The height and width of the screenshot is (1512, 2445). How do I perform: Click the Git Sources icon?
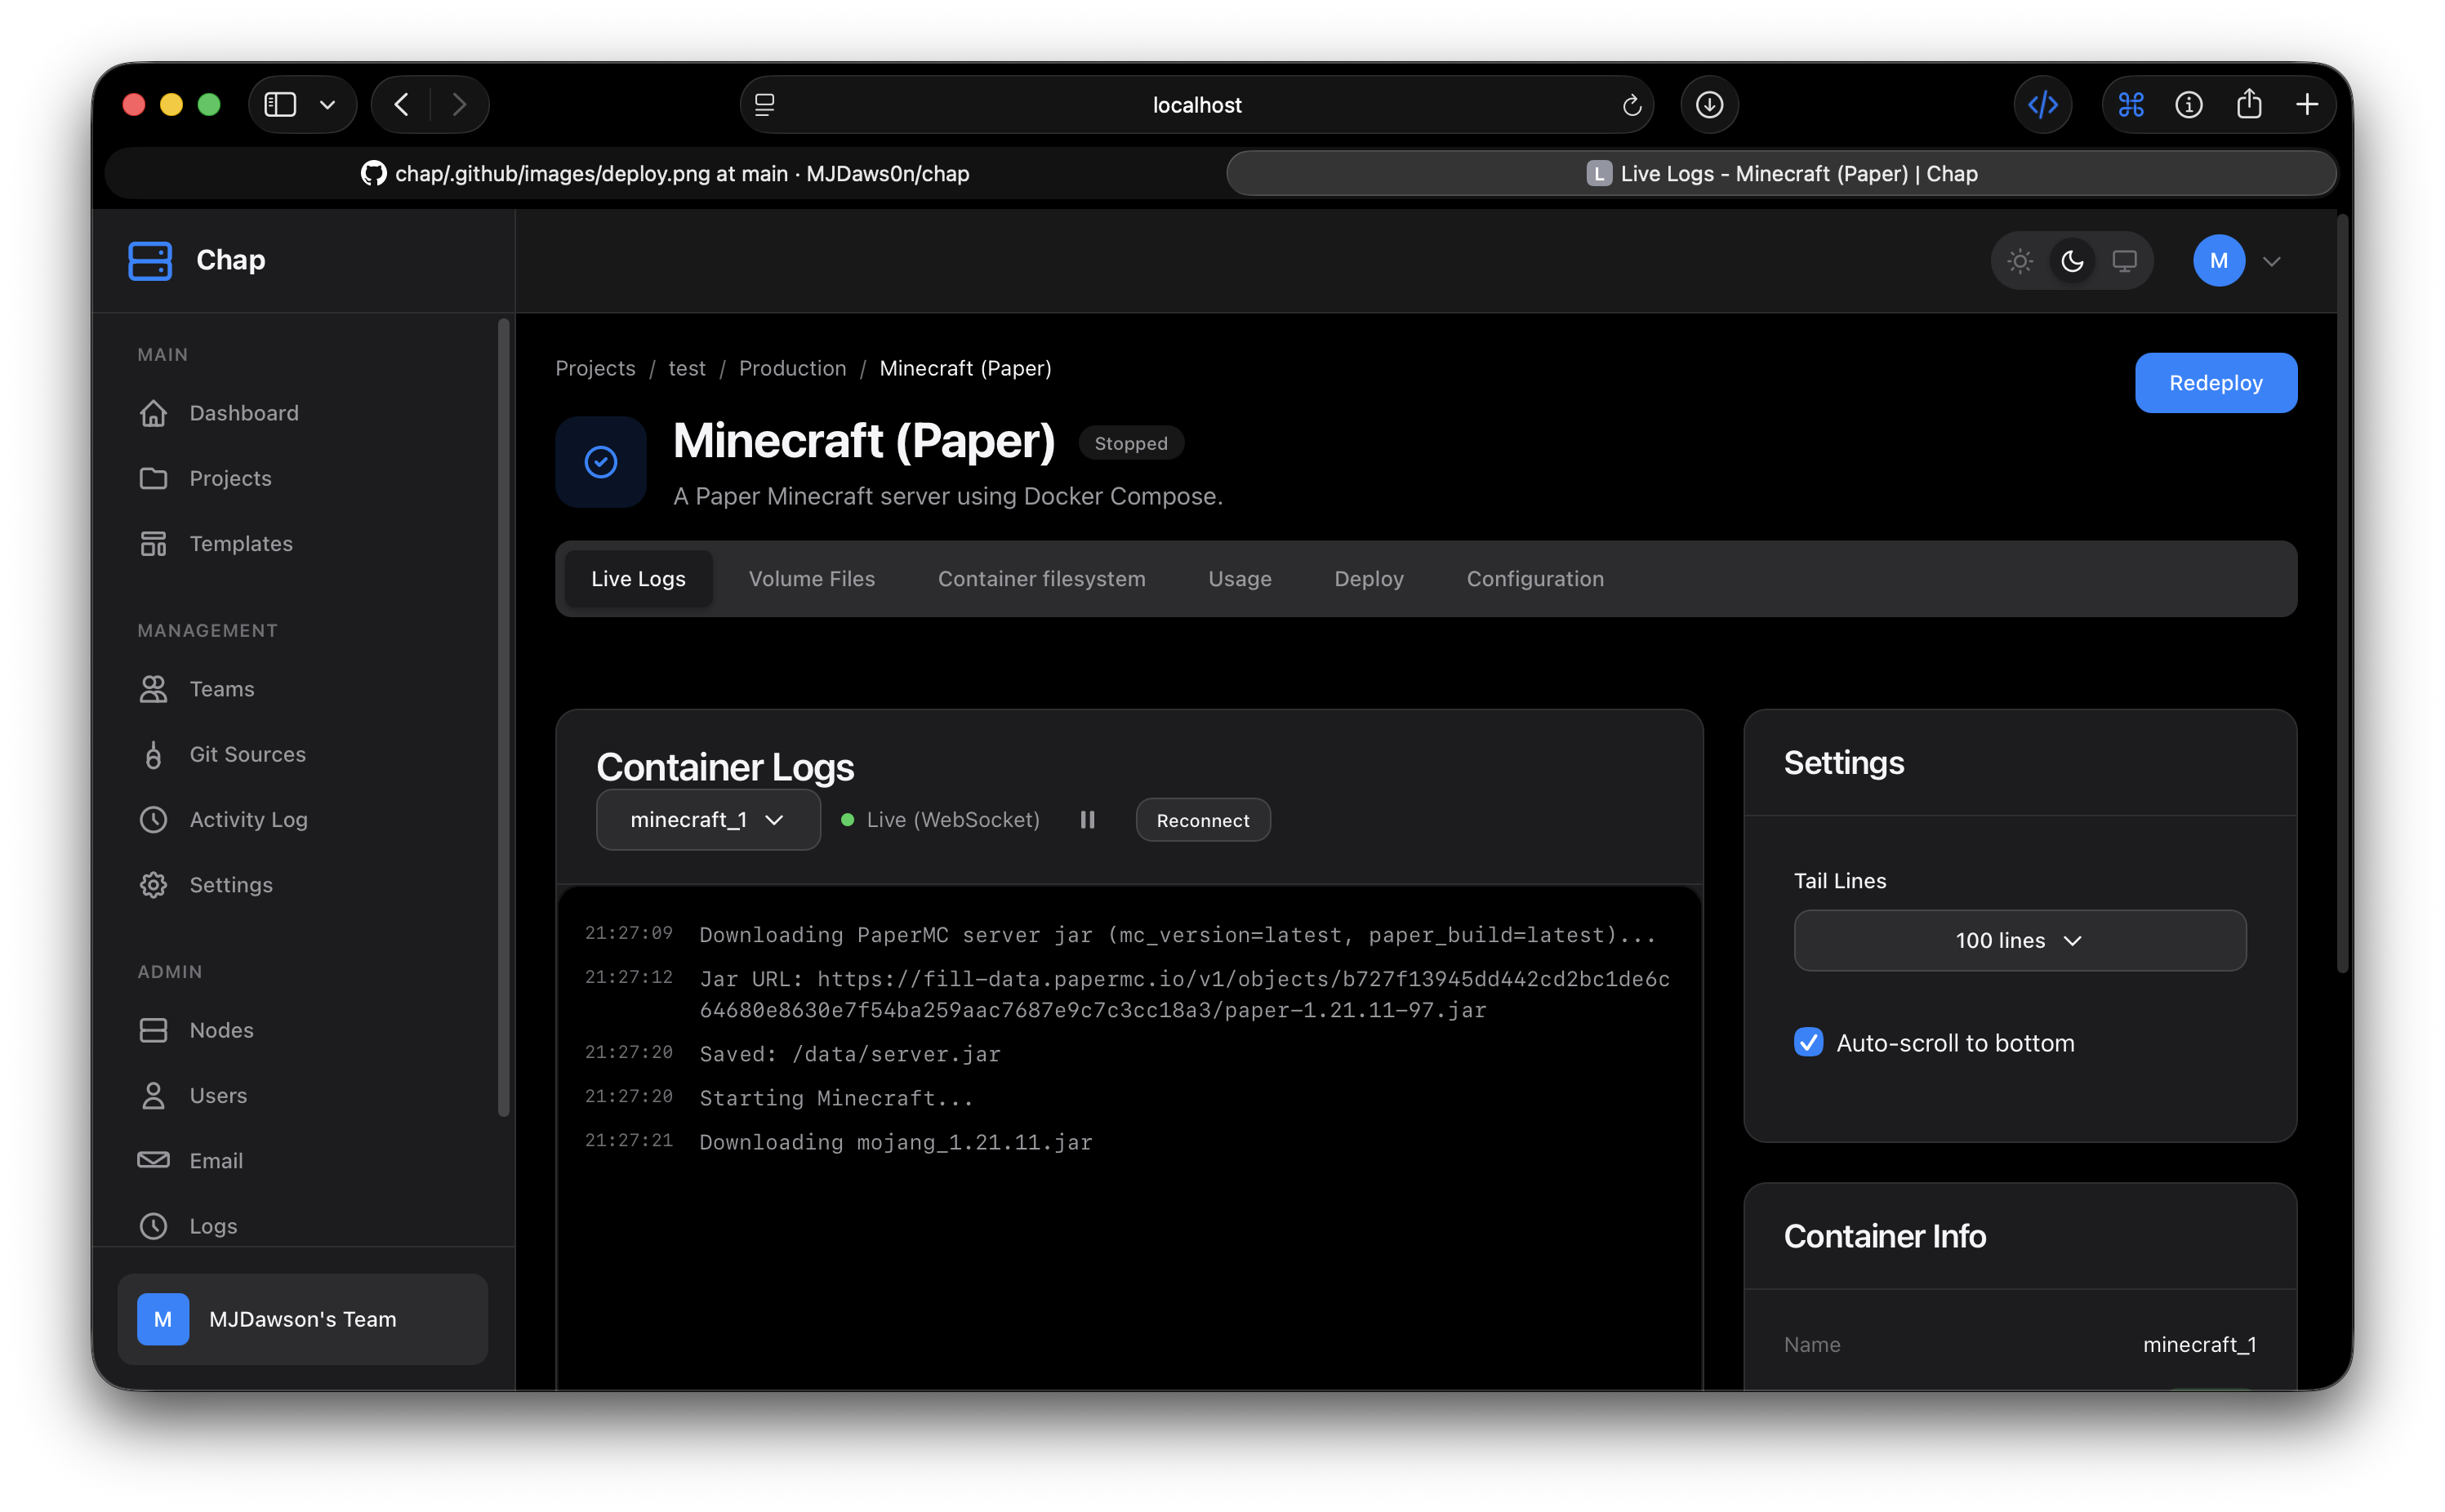(153, 755)
